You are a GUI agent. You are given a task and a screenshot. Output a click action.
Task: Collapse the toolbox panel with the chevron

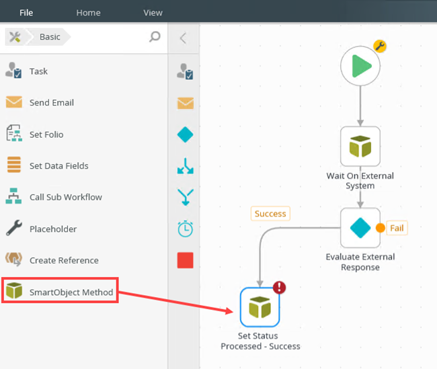pyautogui.click(x=183, y=38)
